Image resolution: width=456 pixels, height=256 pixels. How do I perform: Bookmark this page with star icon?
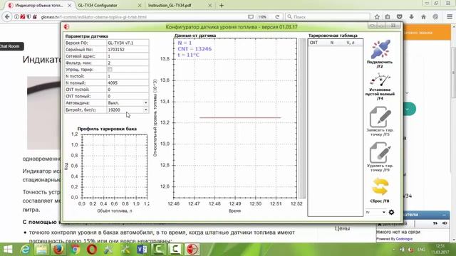click(377, 17)
